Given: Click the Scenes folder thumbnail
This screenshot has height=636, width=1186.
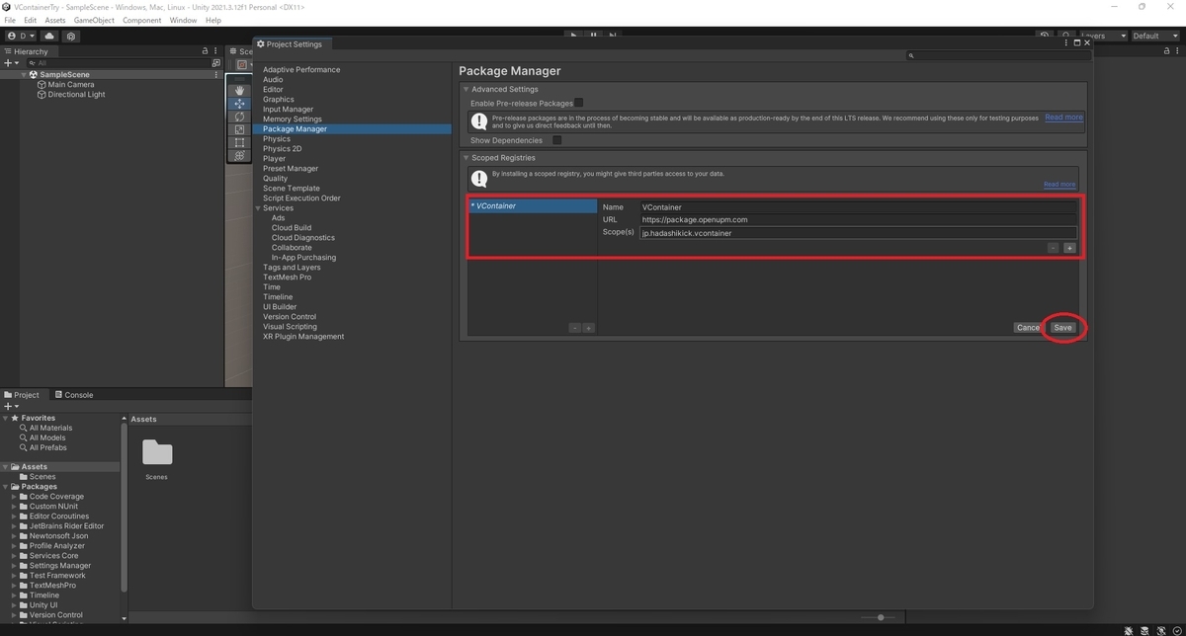Looking at the screenshot, I should pos(157,452).
